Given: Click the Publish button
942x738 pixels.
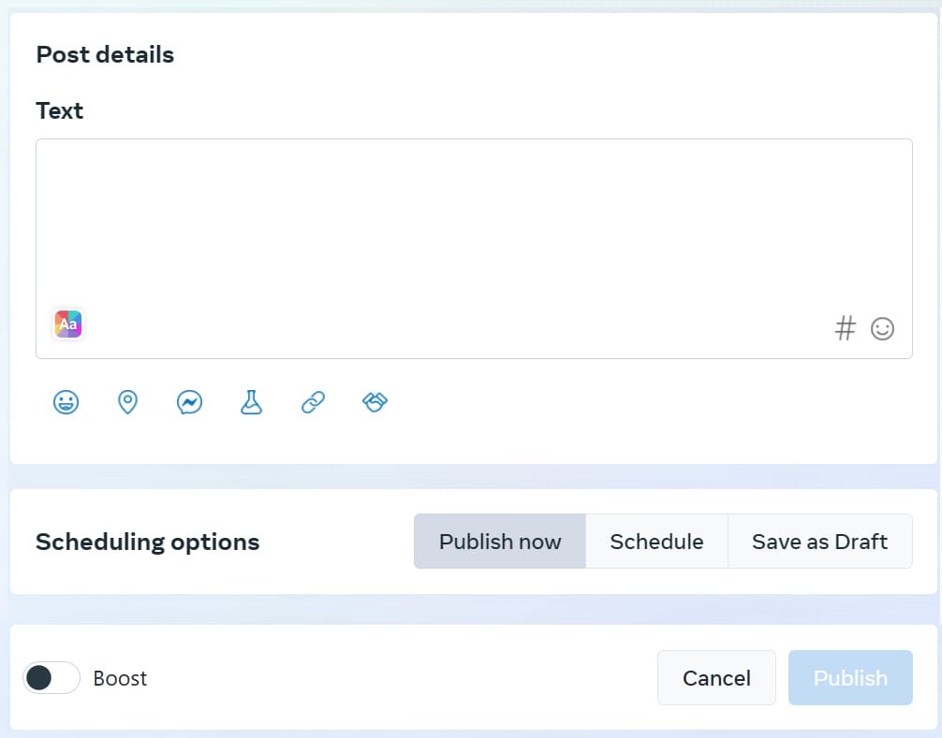Looking at the screenshot, I should [850, 678].
